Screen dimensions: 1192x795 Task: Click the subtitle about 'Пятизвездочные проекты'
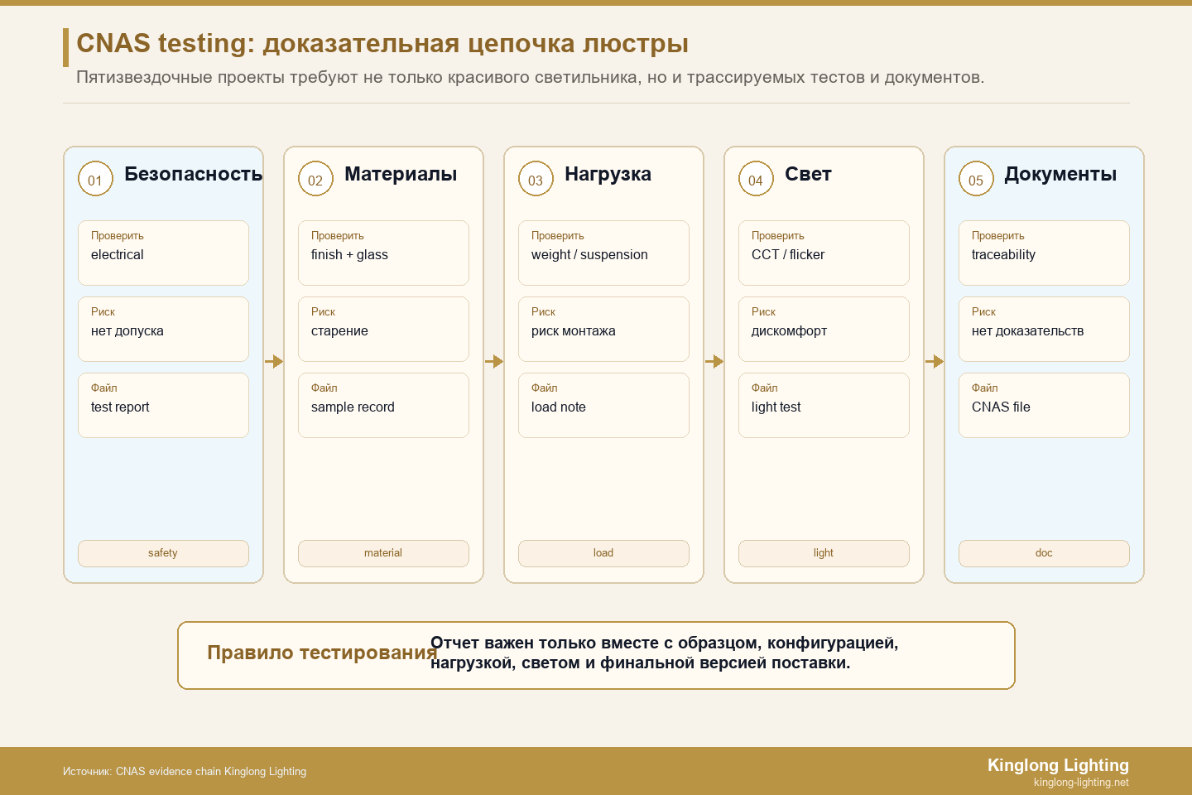click(530, 77)
